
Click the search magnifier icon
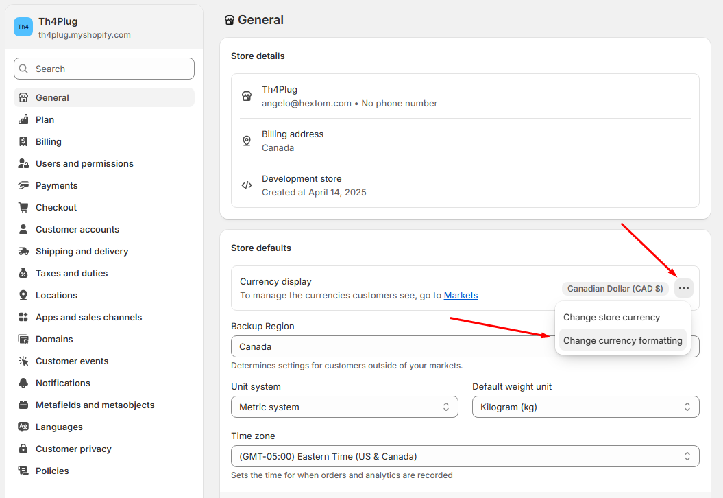pos(23,69)
